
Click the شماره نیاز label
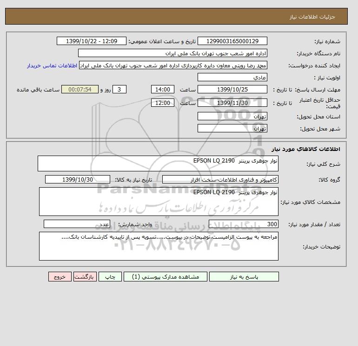point(327,41)
